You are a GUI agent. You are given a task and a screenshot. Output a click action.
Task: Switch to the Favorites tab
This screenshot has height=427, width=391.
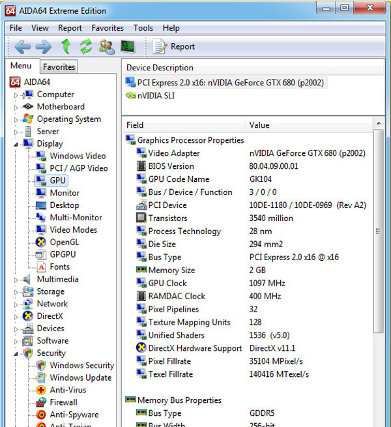(x=59, y=67)
